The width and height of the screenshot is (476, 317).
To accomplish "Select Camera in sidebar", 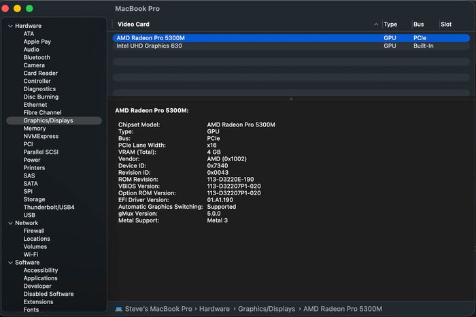I will (x=34, y=65).
